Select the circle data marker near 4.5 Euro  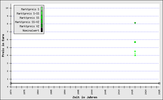[x=135, y=51]
